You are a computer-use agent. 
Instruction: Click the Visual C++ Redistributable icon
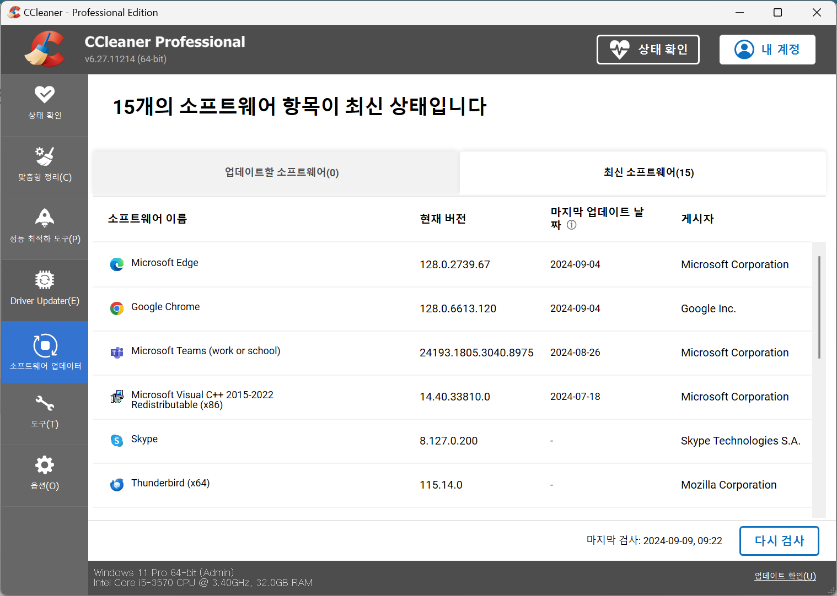(117, 397)
